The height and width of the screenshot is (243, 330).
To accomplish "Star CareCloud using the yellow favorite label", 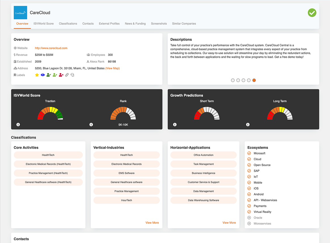I will [37, 75].
